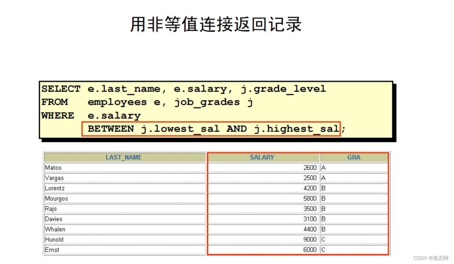Select the Vargas name cell

(x=125, y=178)
